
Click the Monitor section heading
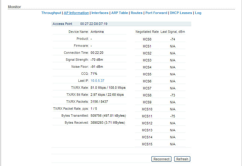click(x=14, y=7)
